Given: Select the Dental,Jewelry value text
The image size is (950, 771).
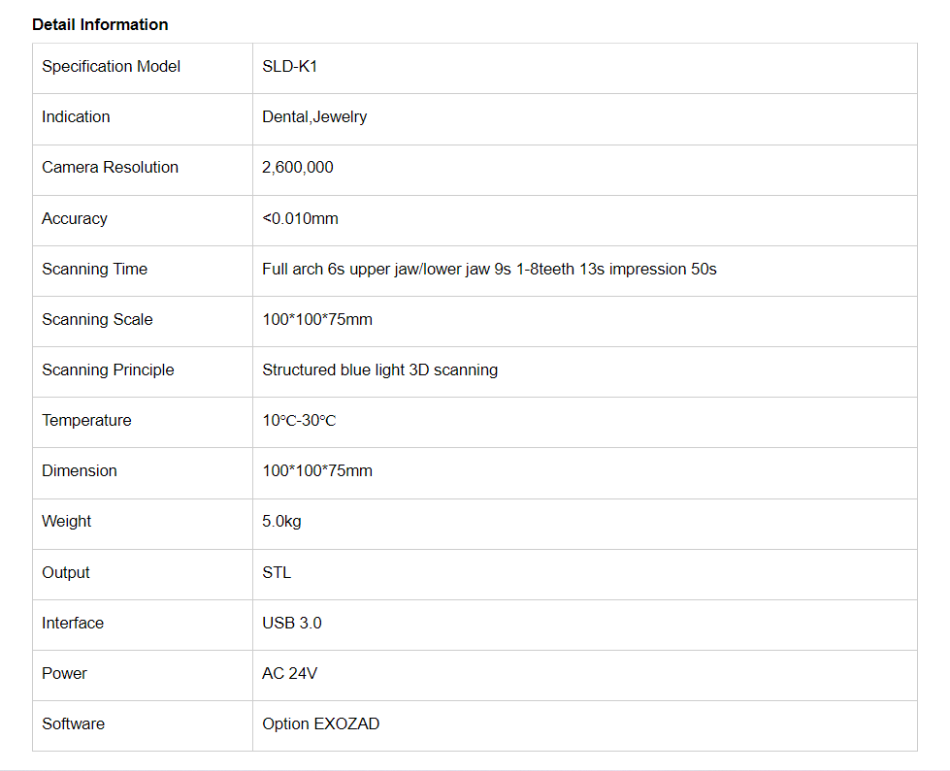Looking at the screenshot, I should click(314, 117).
